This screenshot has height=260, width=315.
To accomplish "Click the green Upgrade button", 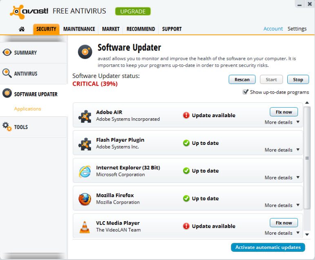I will tap(133, 11).
